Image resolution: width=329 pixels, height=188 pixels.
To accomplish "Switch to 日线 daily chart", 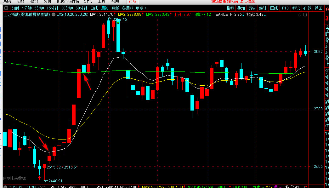I will (94, 8).
